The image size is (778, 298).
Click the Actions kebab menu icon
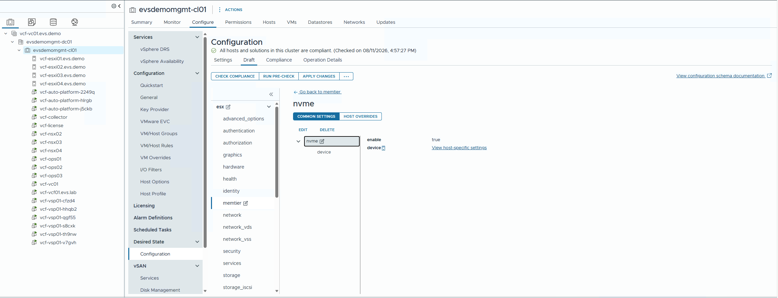[220, 10]
